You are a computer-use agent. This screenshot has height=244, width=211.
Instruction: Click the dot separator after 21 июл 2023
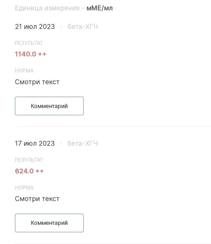coord(61,27)
